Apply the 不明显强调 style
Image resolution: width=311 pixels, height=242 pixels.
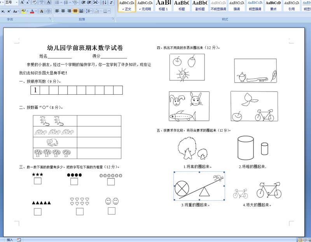pyautogui.click(x=218, y=6)
